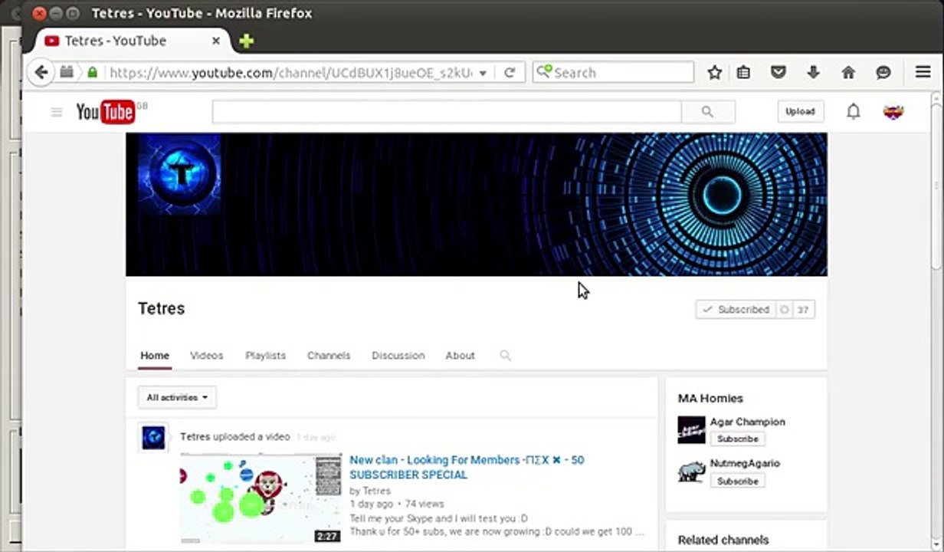Open the notifications bell
This screenshot has height=552, width=944.
(x=853, y=111)
